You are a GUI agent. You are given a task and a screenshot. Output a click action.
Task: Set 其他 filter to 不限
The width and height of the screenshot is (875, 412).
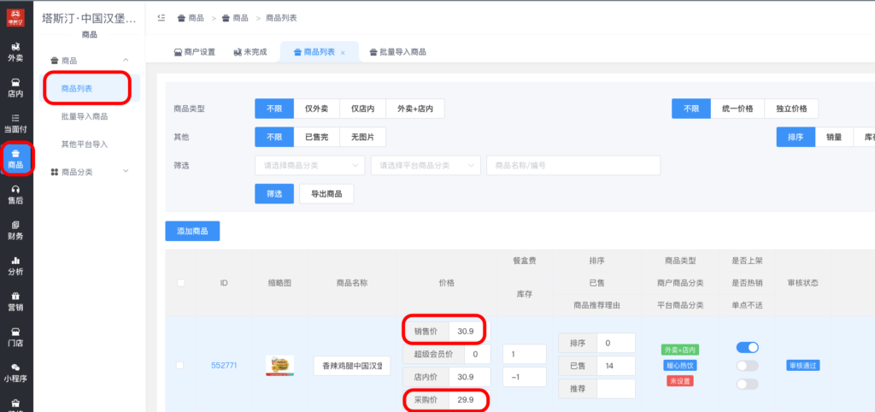(x=274, y=137)
